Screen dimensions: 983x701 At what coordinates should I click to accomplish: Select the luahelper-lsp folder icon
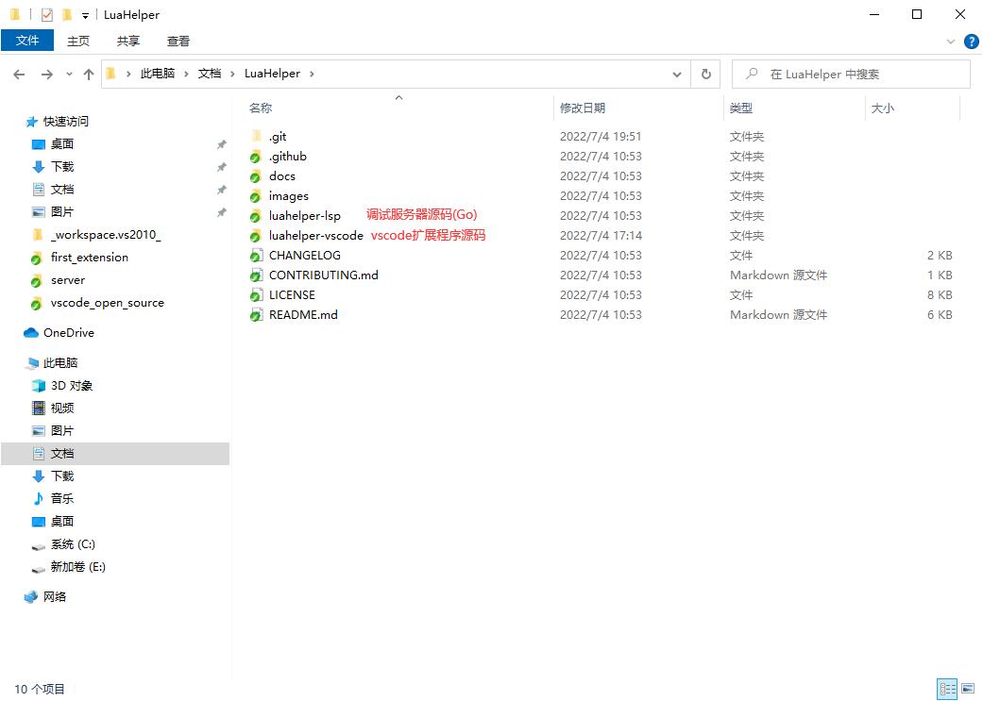coord(256,216)
